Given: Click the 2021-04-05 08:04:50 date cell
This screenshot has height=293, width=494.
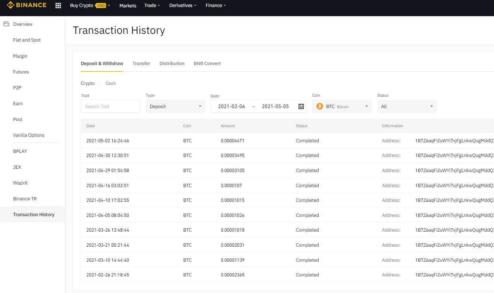Looking at the screenshot, I should click(108, 215).
